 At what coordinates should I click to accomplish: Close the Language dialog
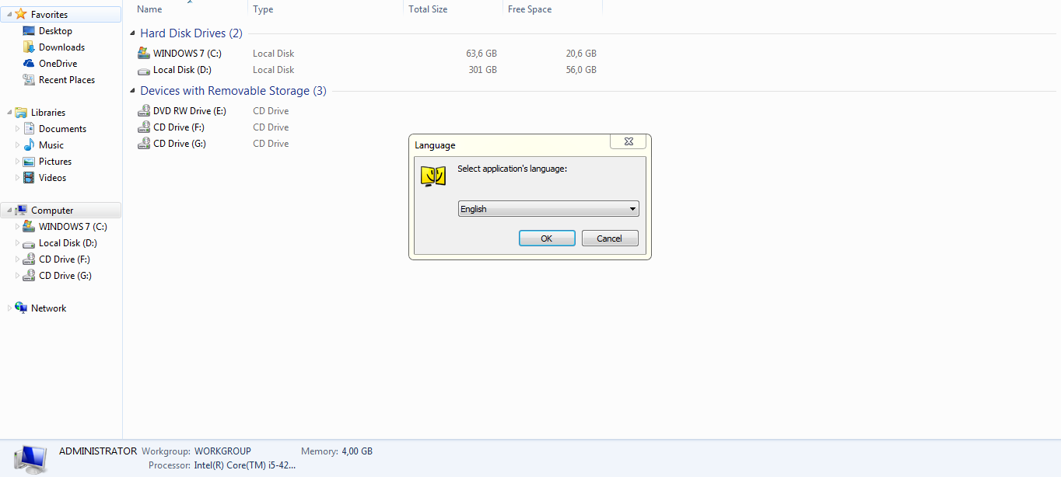click(x=629, y=141)
